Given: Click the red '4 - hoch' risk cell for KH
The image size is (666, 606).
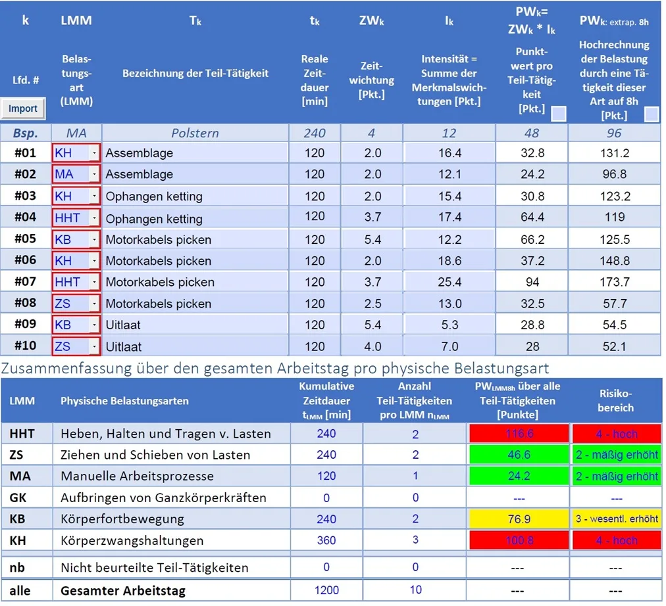Looking at the screenshot, I should pos(616,540).
